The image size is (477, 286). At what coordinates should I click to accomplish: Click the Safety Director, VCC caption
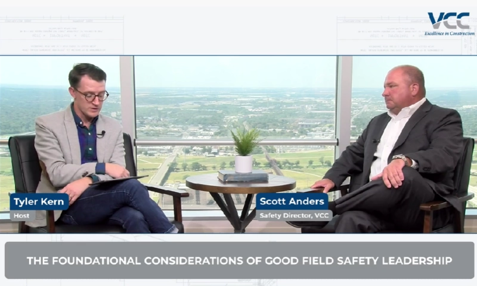point(294,215)
